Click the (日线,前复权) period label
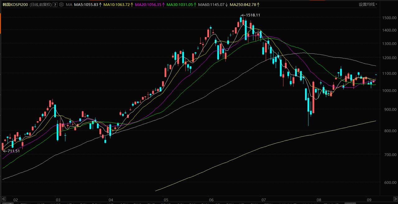 pos(40,5)
